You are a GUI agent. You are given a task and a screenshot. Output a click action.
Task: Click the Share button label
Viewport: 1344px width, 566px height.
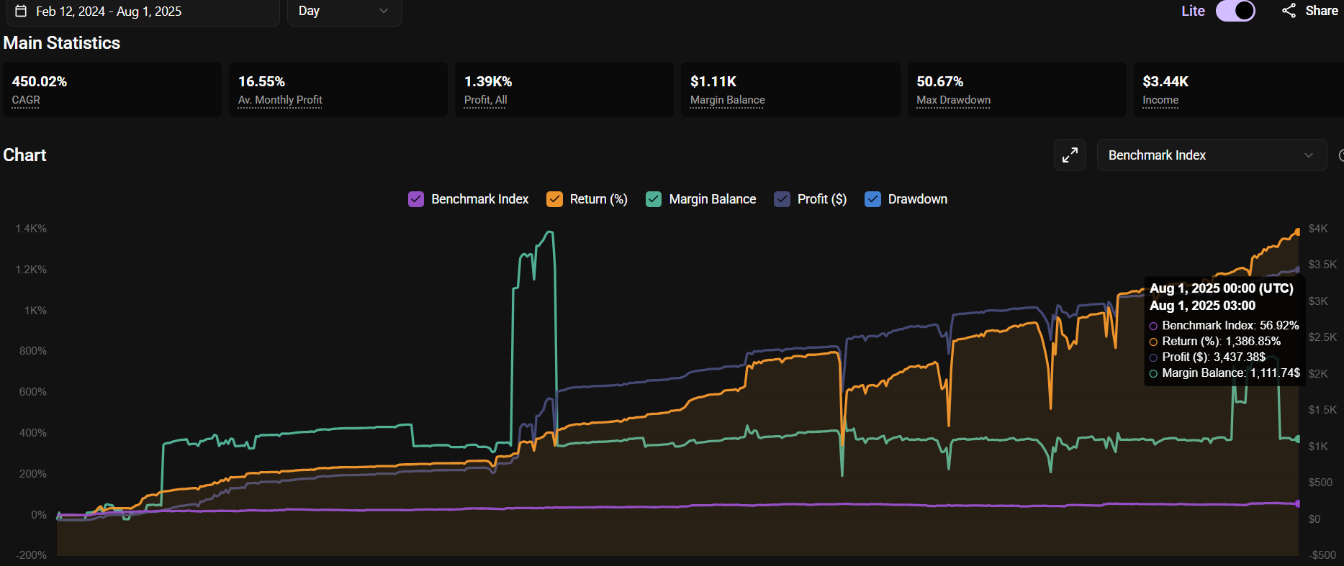(x=1322, y=11)
